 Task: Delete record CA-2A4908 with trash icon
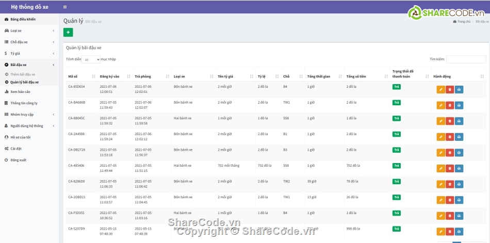[450, 137]
